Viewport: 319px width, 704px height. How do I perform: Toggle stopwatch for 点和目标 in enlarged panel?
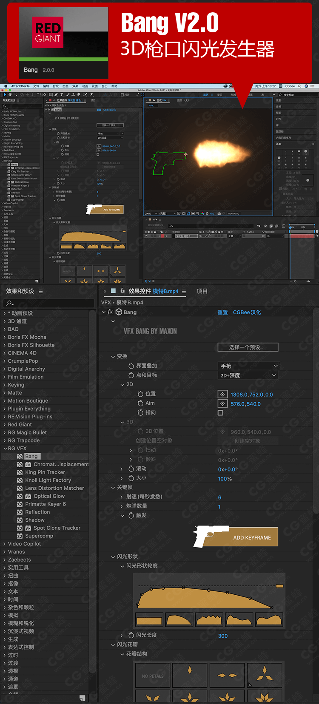click(131, 375)
